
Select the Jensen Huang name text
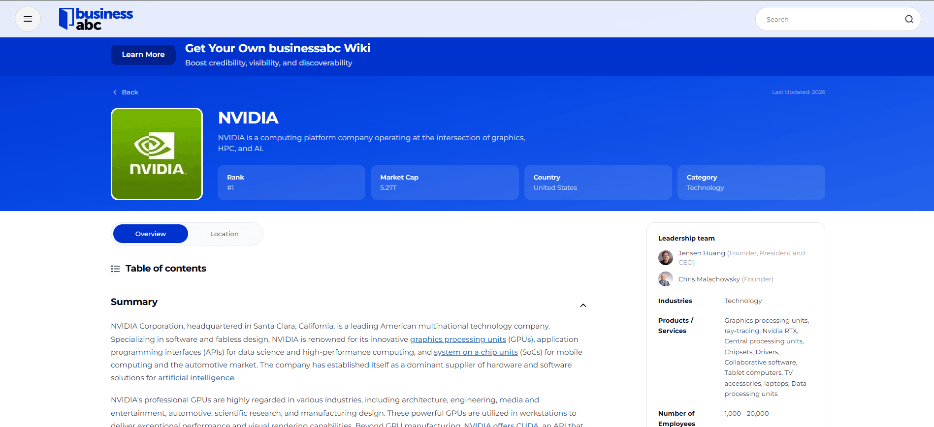pyautogui.click(x=702, y=253)
